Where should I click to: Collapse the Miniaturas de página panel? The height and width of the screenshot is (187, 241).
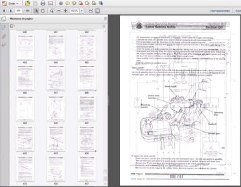[x=106, y=19]
